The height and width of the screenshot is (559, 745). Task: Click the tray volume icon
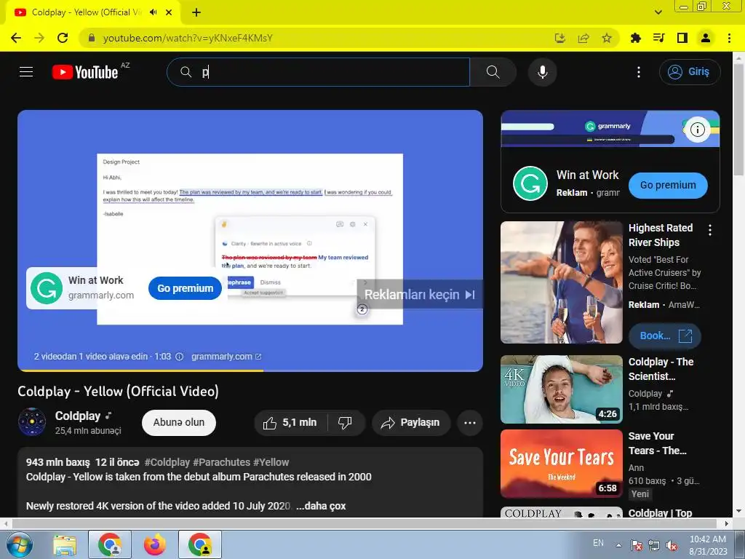click(672, 545)
